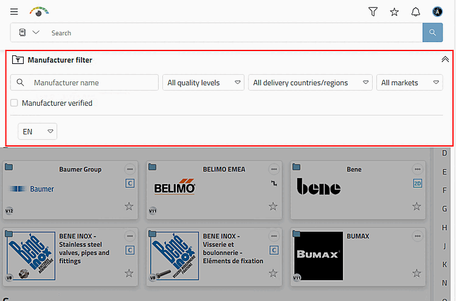
Task: Click the blue search button
Action: [432, 33]
